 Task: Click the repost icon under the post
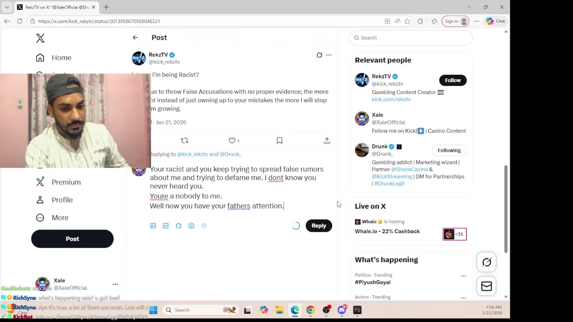[184, 140]
